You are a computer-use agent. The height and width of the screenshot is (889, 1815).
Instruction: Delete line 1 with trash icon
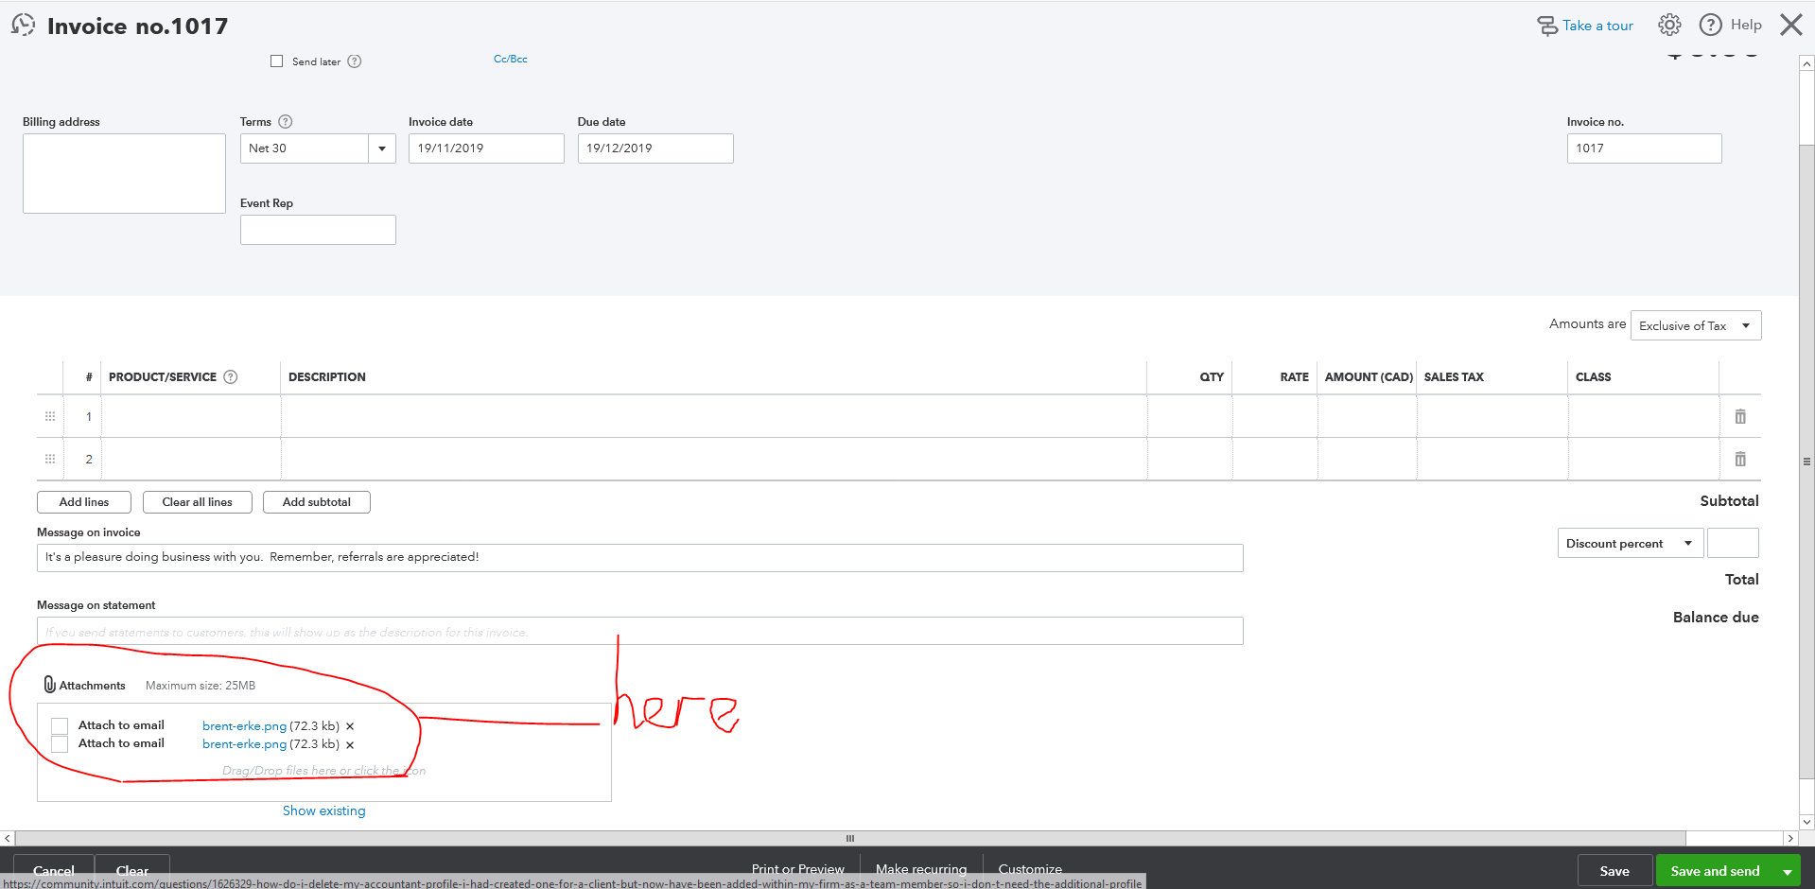[1740, 416]
